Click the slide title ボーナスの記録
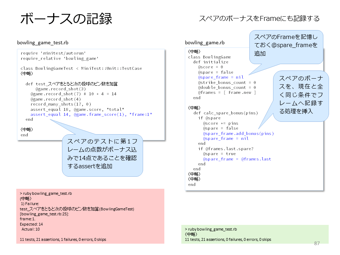The width and height of the screenshot is (340, 255). pyautogui.click(x=66, y=19)
